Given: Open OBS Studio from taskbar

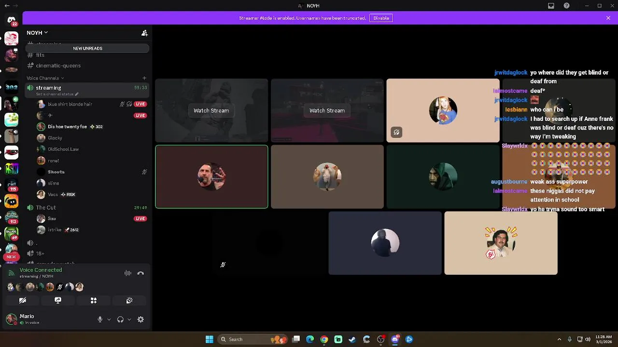Looking at the screenshot, I should pos(380,339).
